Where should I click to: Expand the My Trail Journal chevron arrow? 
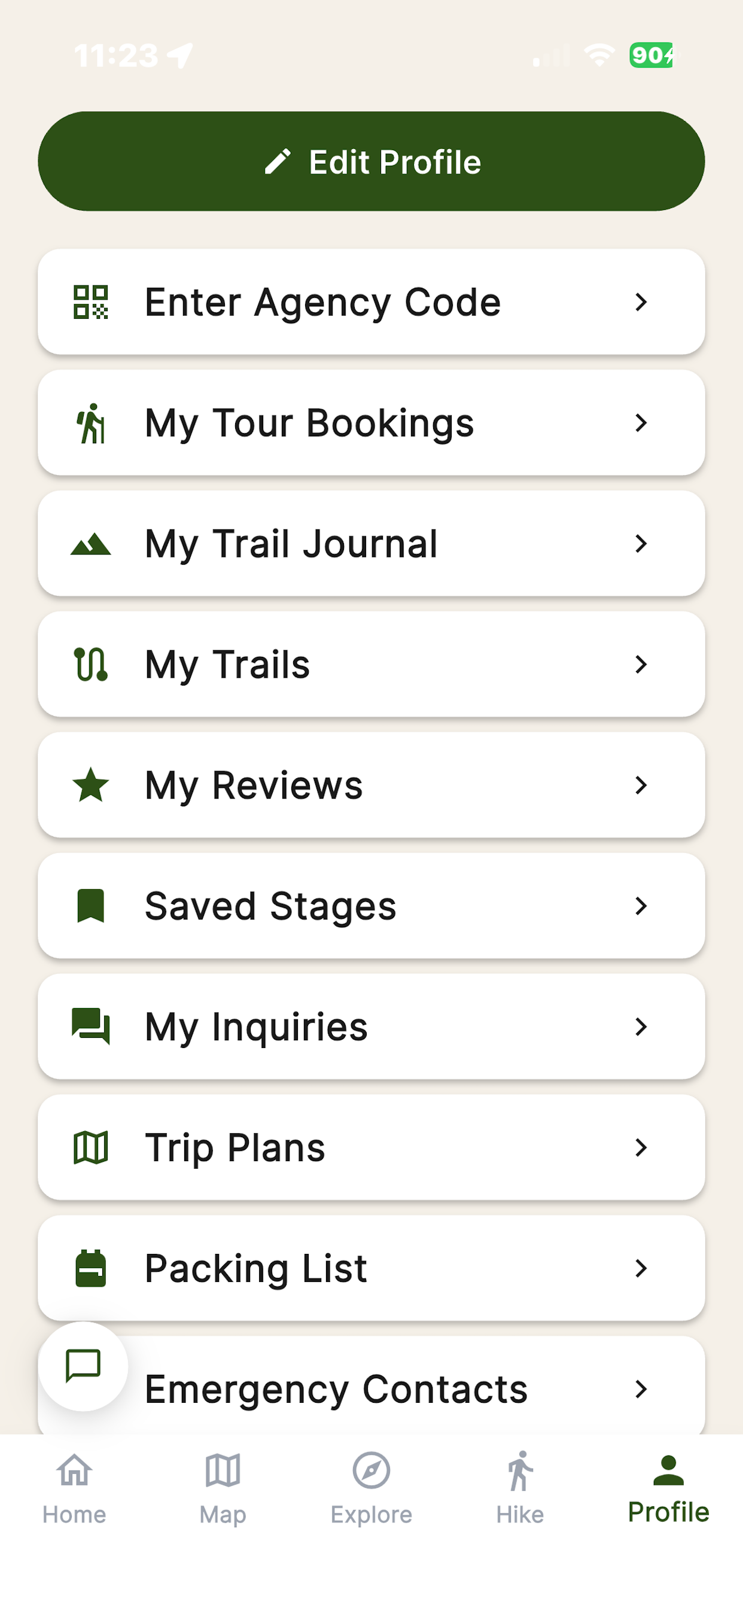pyautogui.click(x=641, y=544)
